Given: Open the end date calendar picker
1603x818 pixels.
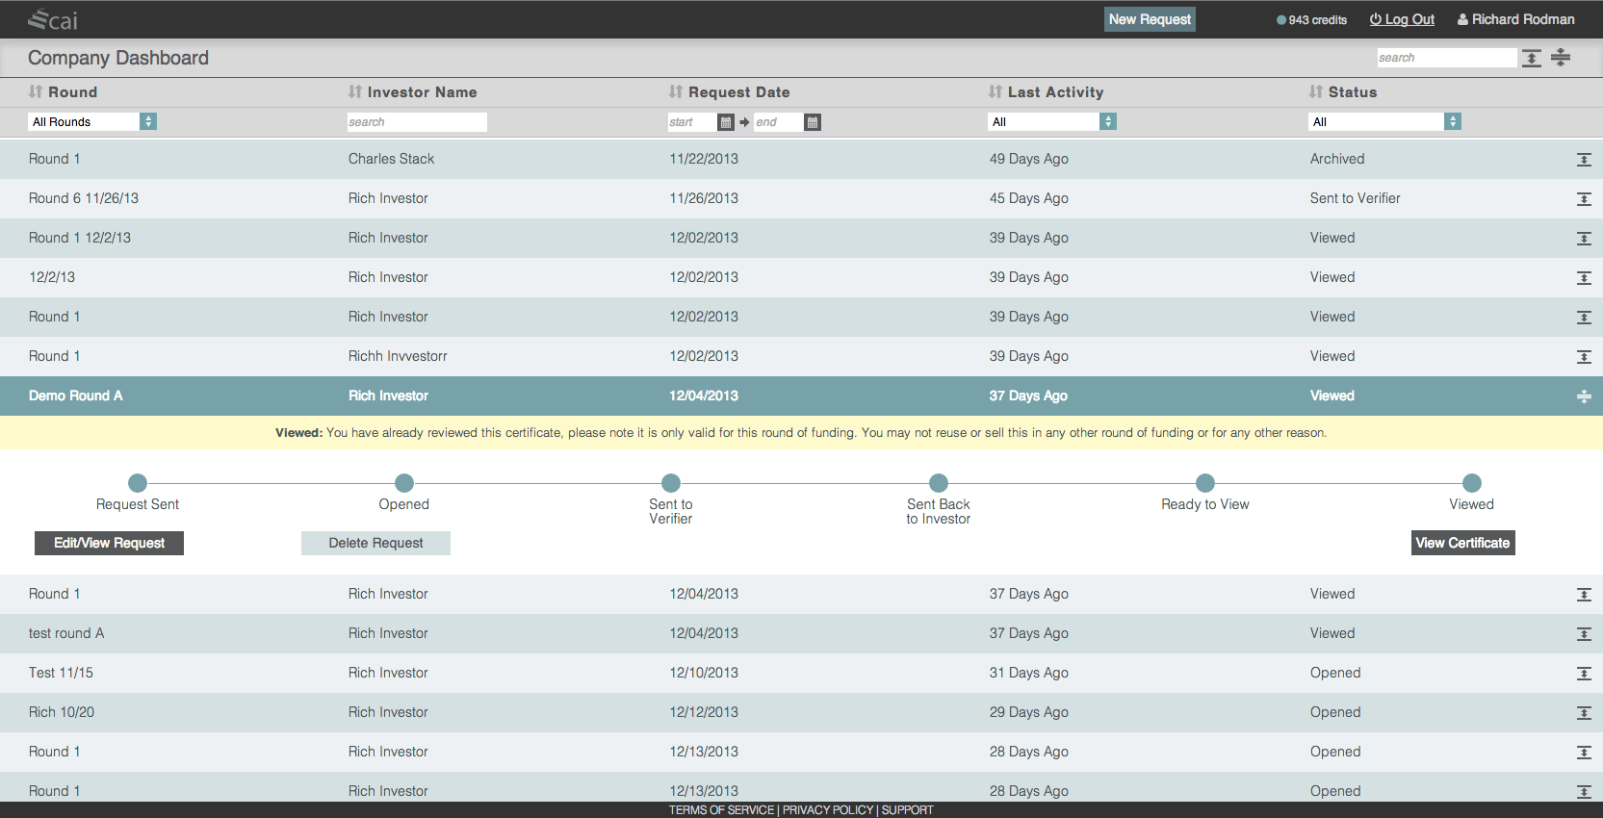Looking at the screenshot, I should click(813, 122).
